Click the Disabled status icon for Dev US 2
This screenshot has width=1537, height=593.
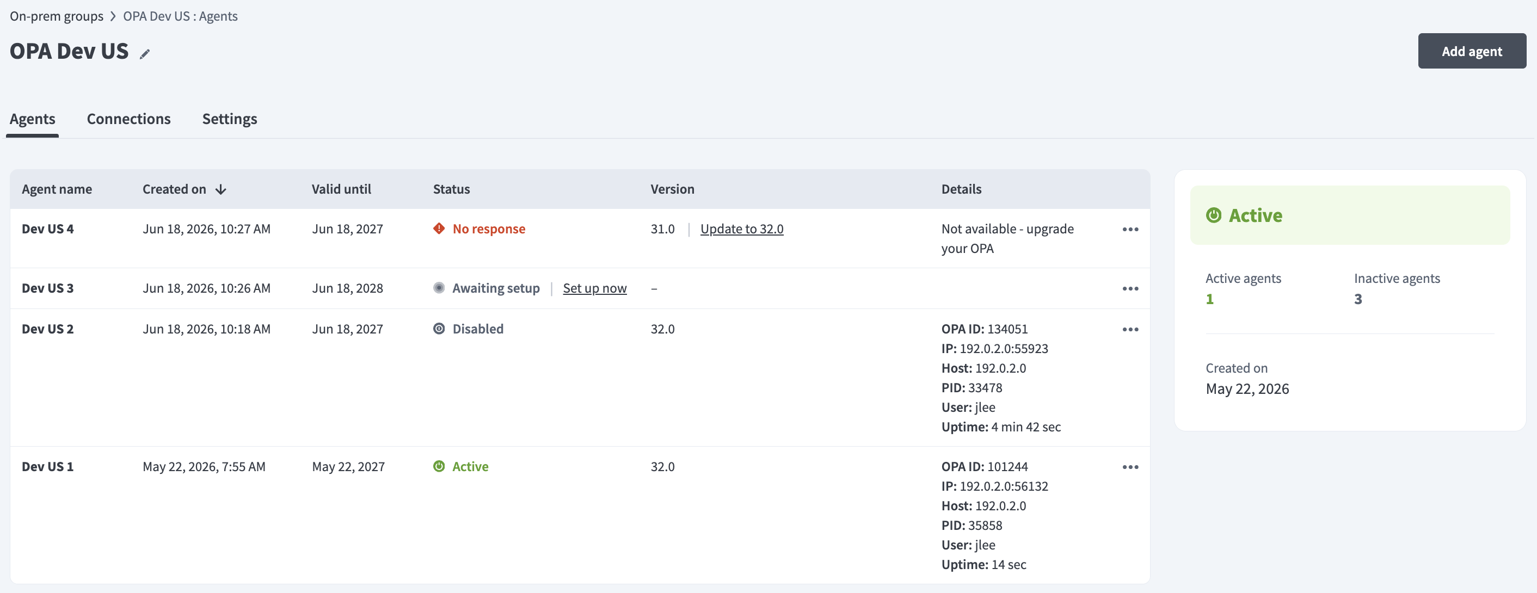[439, 329]
